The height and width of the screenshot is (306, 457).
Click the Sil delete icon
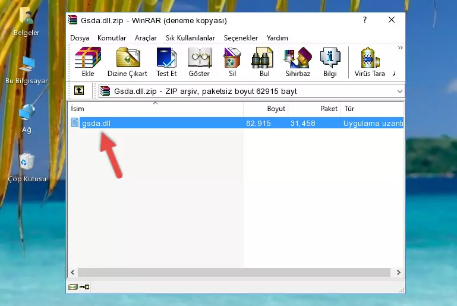232,62
